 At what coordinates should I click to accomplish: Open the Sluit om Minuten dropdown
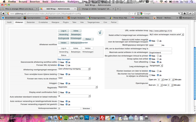click(171, 85)
